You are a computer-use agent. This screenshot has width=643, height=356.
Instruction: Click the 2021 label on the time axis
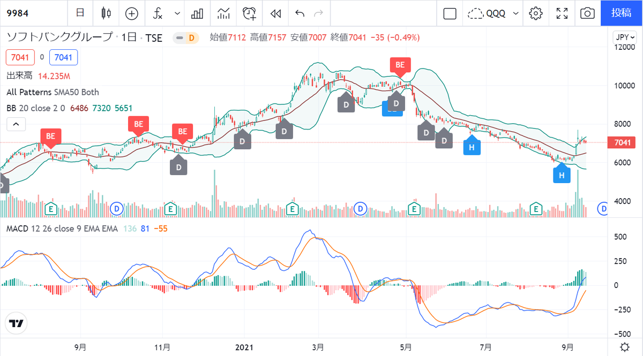click(x=244, y=346)
